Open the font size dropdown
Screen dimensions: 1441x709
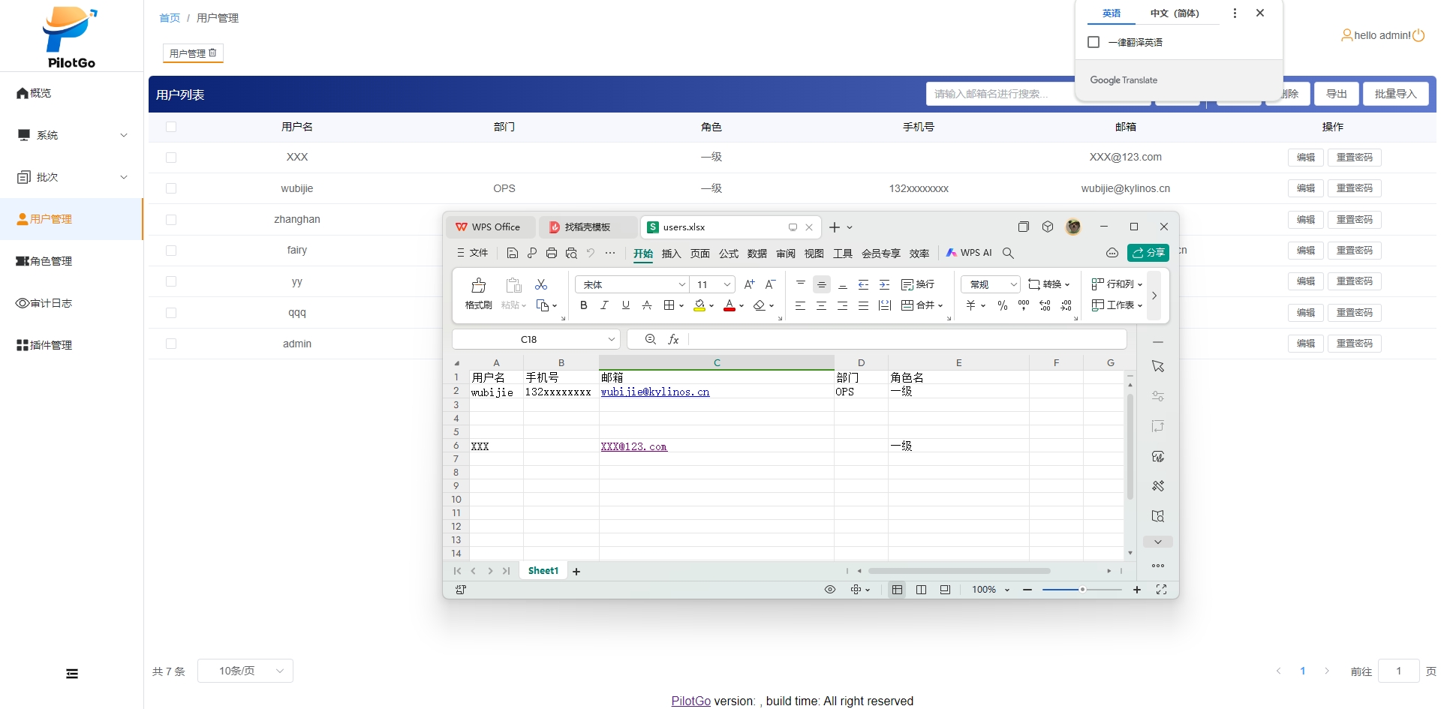(x=727, y=285)
